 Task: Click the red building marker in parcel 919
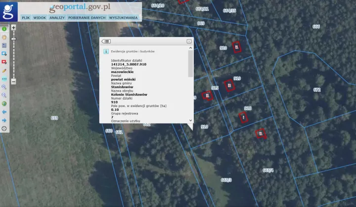[x=229, y=86]
